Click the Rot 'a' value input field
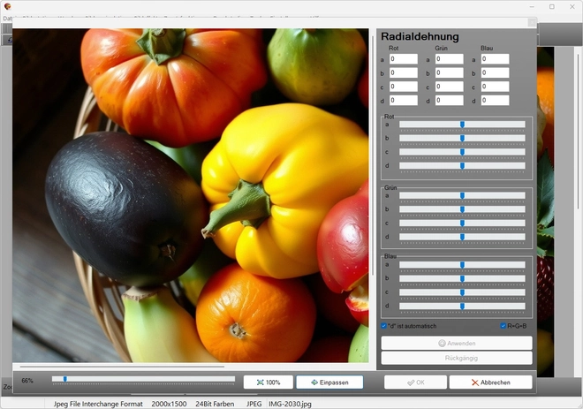 [x=404, y=59]
